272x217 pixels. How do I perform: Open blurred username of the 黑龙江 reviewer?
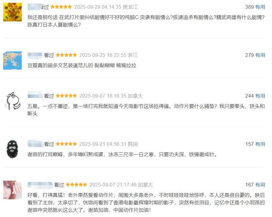coord(35,7)
